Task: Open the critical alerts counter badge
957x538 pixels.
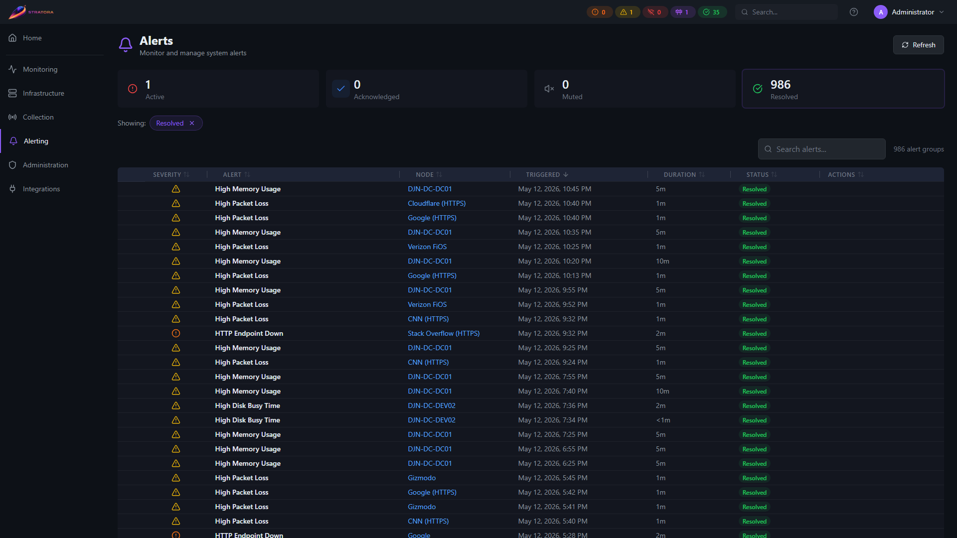Action: pos(599,12)
